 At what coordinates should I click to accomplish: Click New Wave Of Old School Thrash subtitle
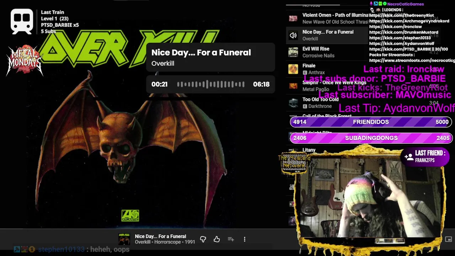click(x=336, y=22)
